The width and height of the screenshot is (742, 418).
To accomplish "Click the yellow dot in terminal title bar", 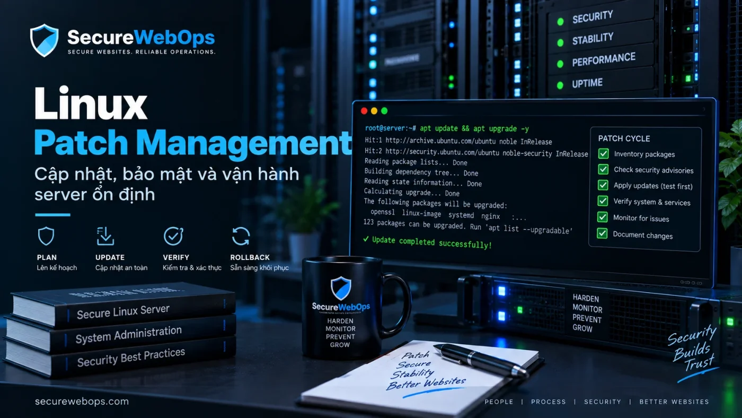I will tap(374, 111).
